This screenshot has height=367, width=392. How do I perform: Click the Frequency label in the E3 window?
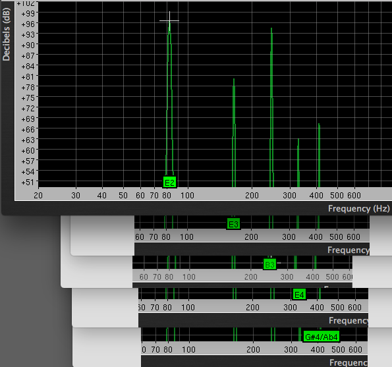[349, 250]
